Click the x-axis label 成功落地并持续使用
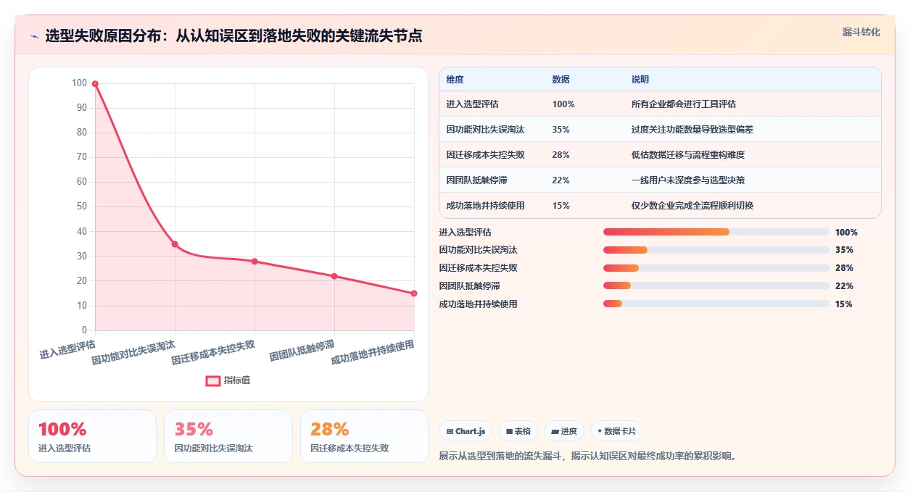This screenshot has width=910, height=492. pos(373,353)
